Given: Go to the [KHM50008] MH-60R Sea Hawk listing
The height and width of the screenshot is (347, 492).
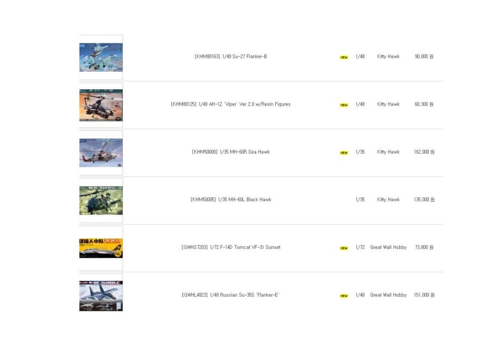Looking at the screenshot, I should pyautogui.click(x=231, y=152).
